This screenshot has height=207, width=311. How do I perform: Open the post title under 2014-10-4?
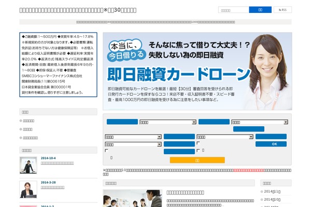57,163
